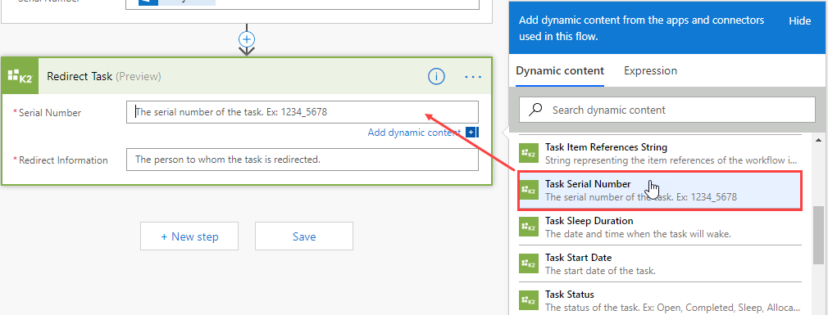Click the search magnifier icon in dynamic content
This screenshot has width=828, height=315.
pos(535,110)
